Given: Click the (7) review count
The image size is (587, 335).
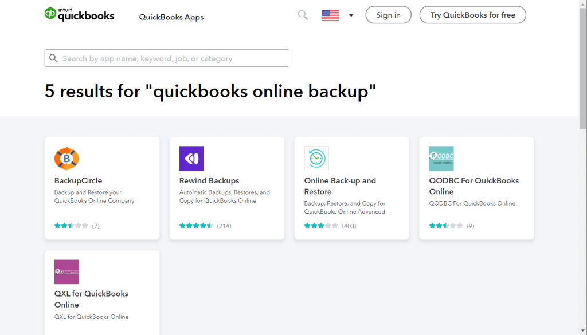Looking at the screenshot, I should click(x=96, y=226).
